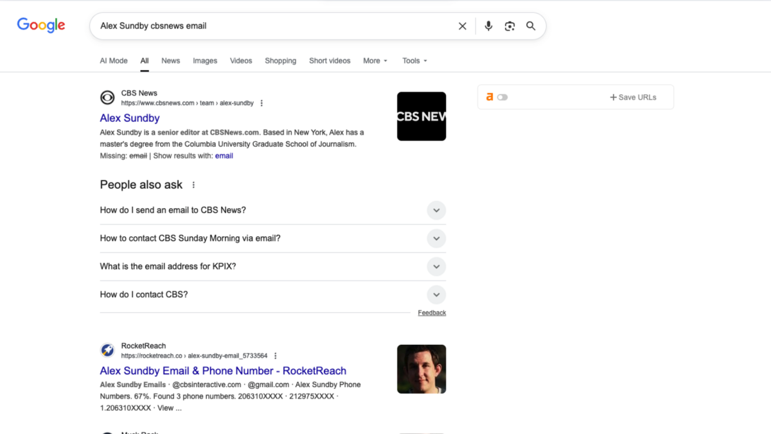Expand 'What is the email address for KPIX?'
Image resolution: width=771 pixels, height=434 pixels.
[436, 266]
